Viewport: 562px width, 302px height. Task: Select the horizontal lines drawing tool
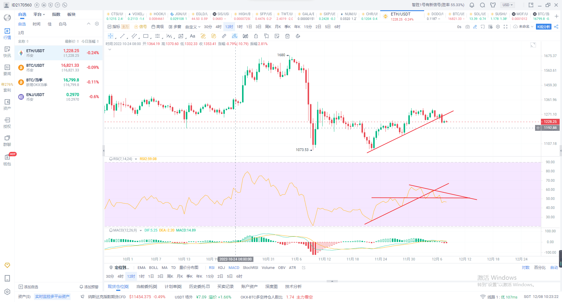tap(157, 36)
